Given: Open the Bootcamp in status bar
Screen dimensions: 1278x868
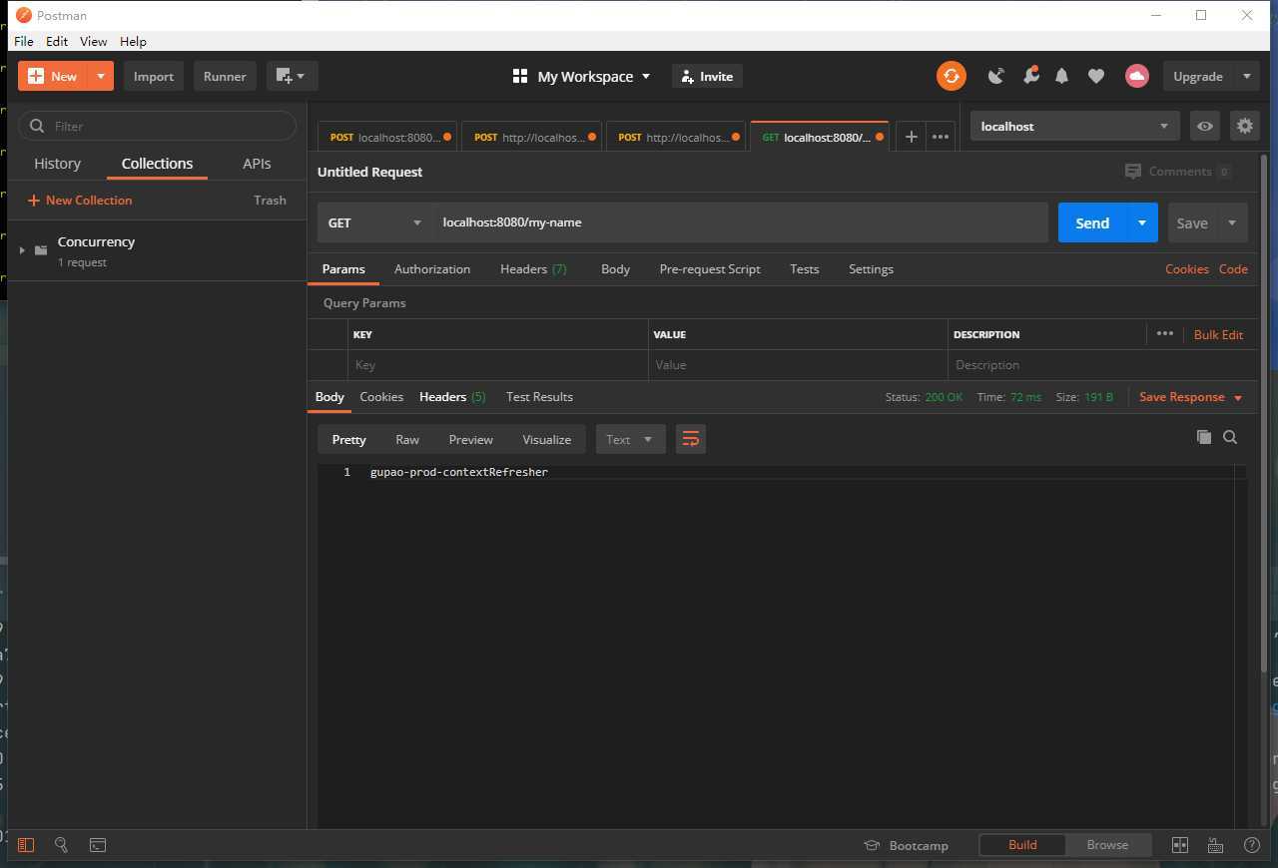Looking at the screenshot, I should 906,845.
